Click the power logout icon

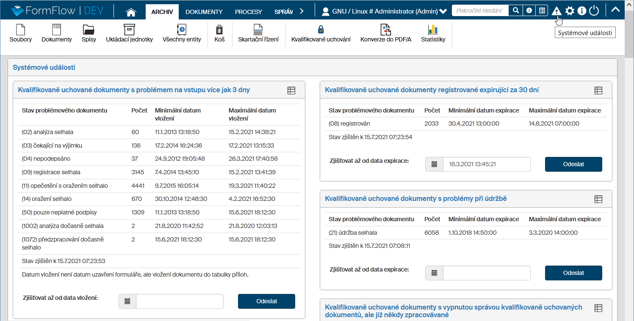(x=594, y=11)
